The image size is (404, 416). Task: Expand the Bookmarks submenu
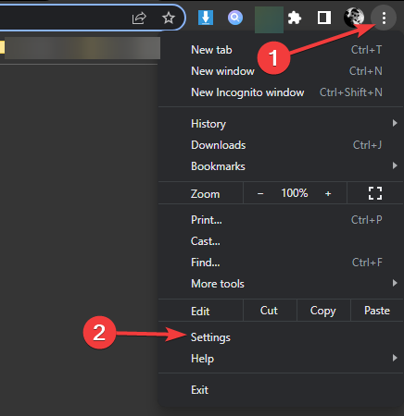coord(281,166)
